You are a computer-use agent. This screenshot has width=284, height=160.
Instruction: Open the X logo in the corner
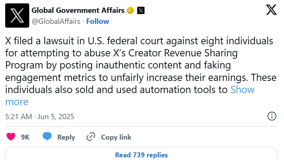271,10
